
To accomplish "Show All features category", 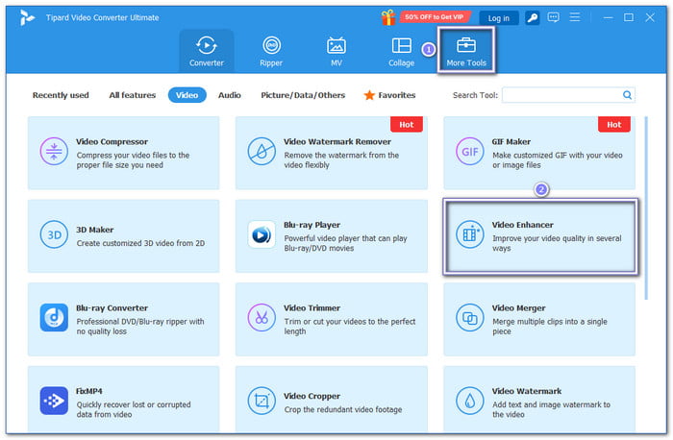I will pyautogui.click(x=133, y=95).
